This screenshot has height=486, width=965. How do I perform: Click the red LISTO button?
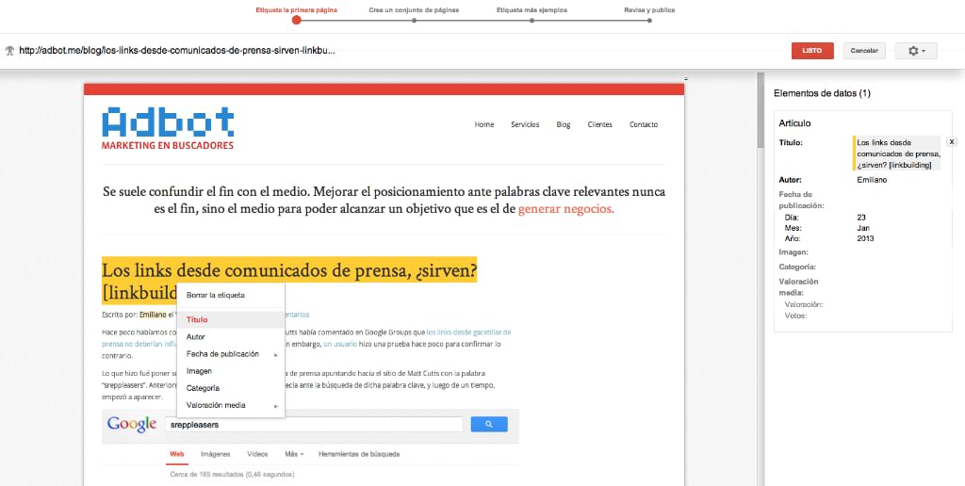click(812, 51)
